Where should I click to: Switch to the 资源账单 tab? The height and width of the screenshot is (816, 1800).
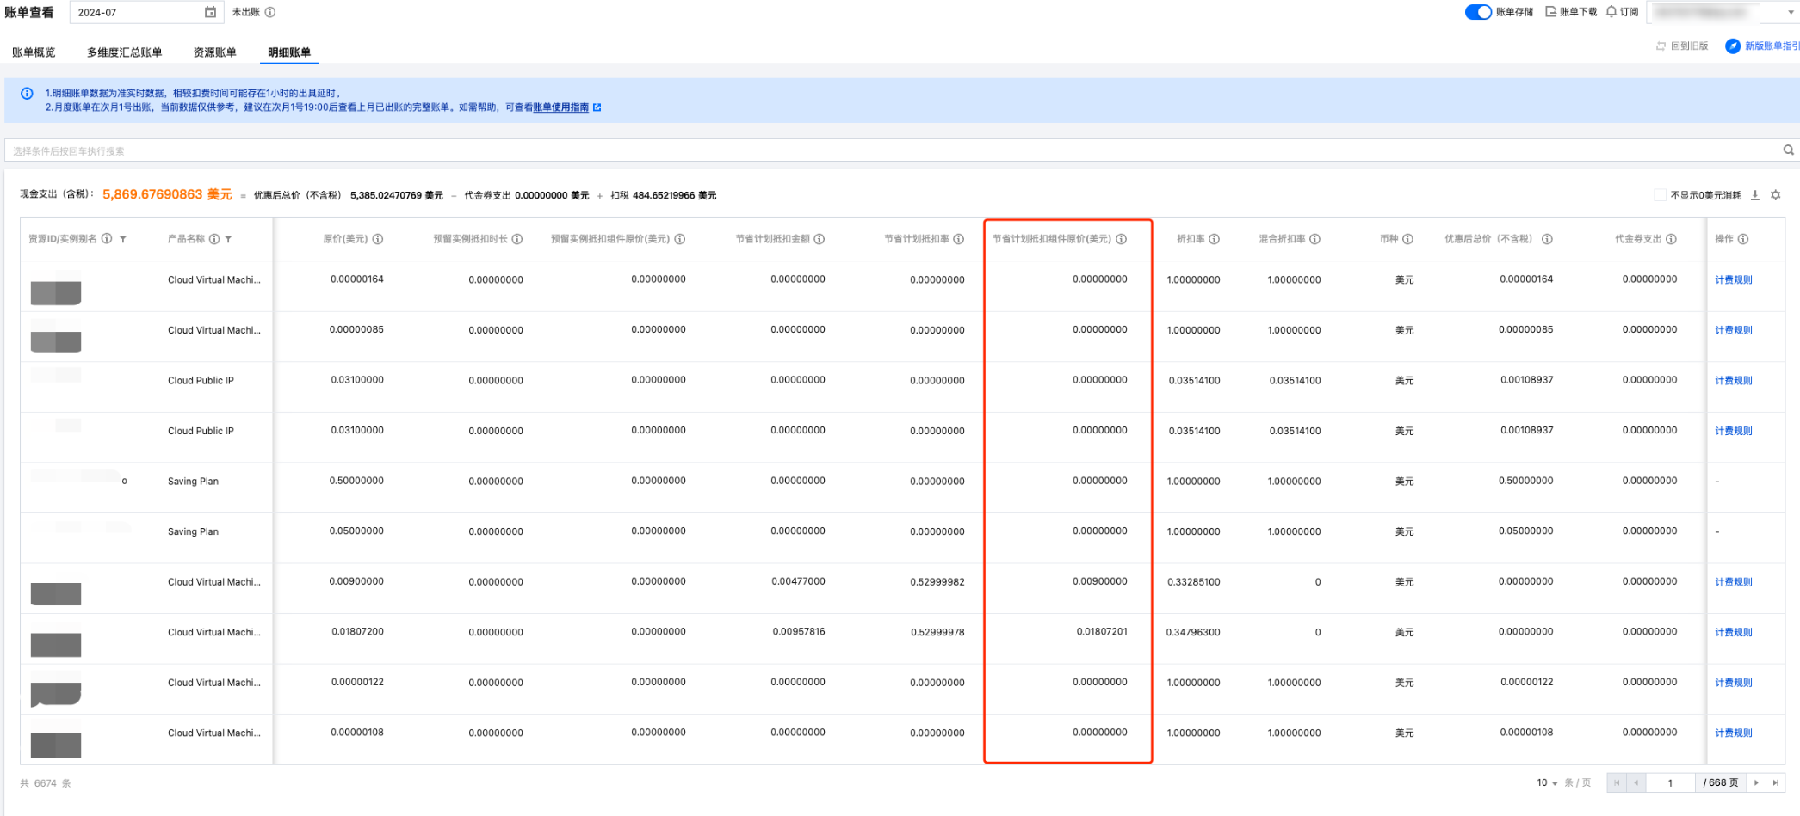tap(214, 52)
